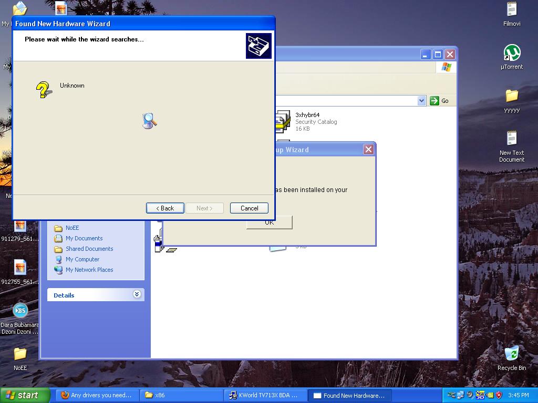Screen dimensions: 538x403
Task: Open the Windows Start menu
Action: pyautogui.click(x=25, y=395)
